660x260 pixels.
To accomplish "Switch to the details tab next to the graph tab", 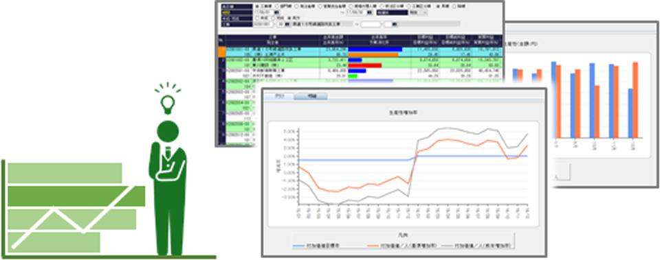I will coord(311,96).
